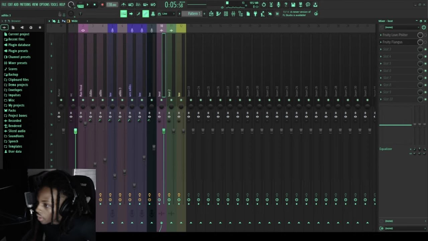Screen dimensions: 428x241
Task: Toggle Slot 10 enable LED
Action: (x=425, y=99)
